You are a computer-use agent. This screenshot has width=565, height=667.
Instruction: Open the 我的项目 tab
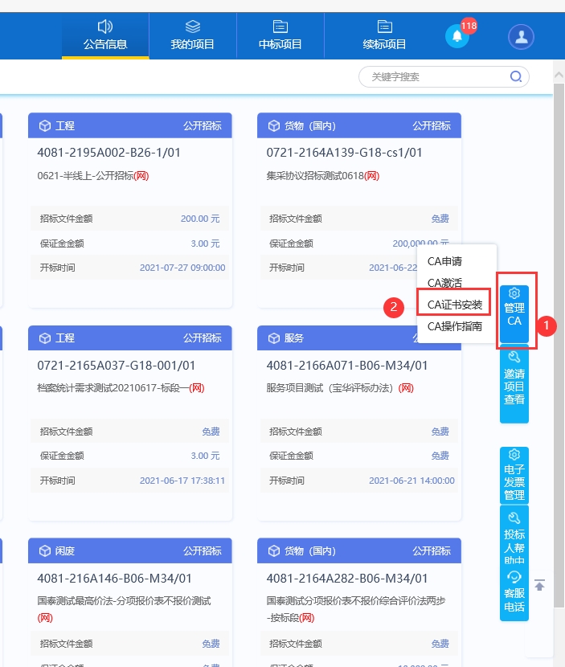pyautogui.click(x=193, y=36)
